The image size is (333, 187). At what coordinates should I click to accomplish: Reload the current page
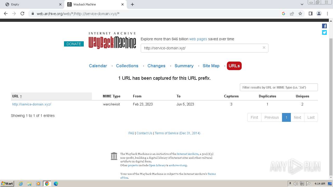[22, 14]
